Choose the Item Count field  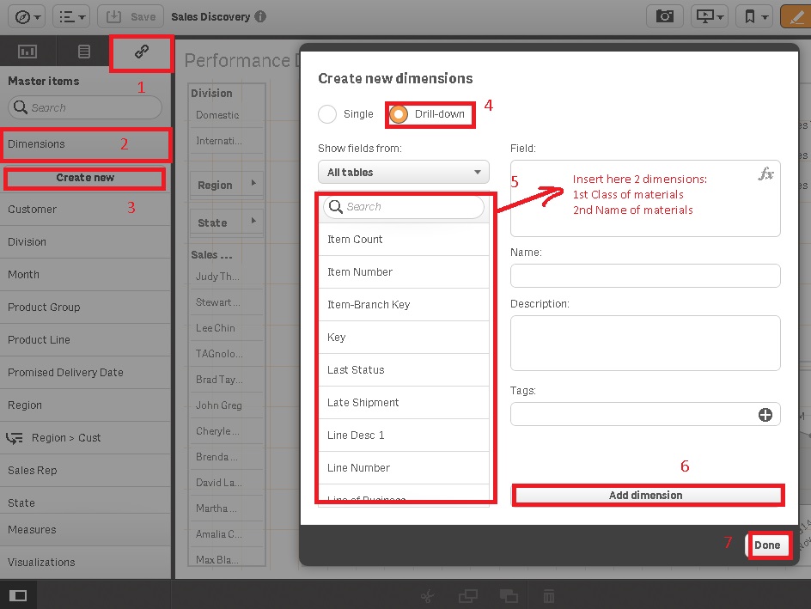(404, 240)
